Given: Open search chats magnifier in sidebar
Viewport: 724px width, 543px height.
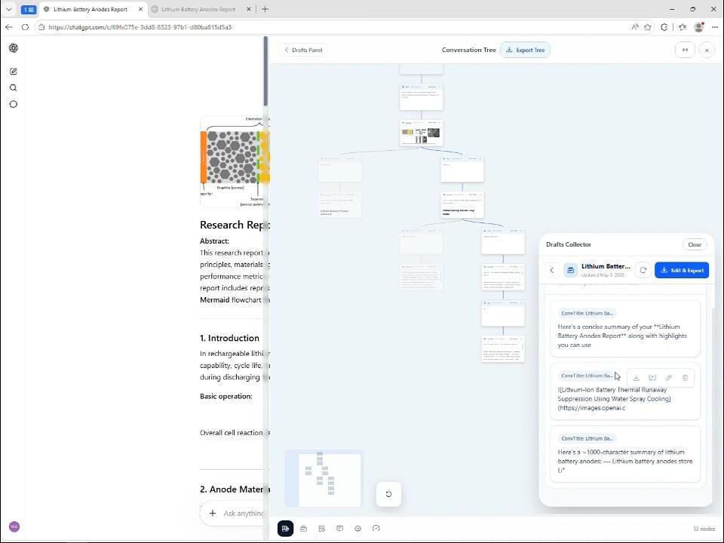Looking at the screenshot, I should click(14, 87).
